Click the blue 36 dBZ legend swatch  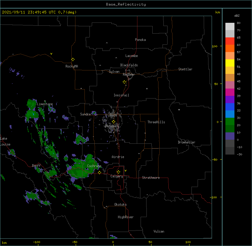pos(230,107)
